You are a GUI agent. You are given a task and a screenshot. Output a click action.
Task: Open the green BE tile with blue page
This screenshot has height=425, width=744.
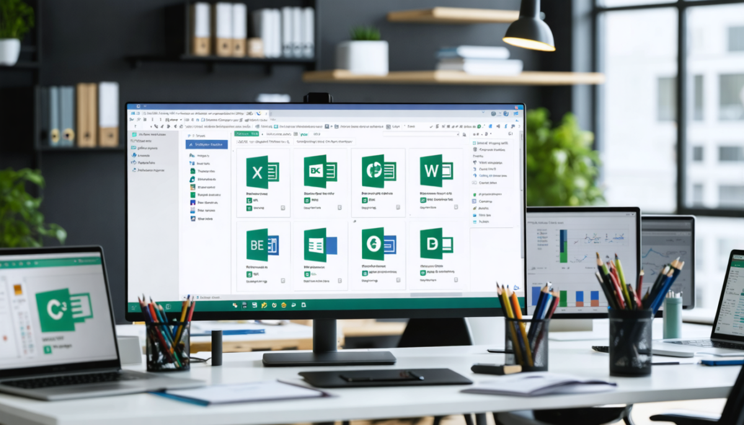tap(262, 245)
